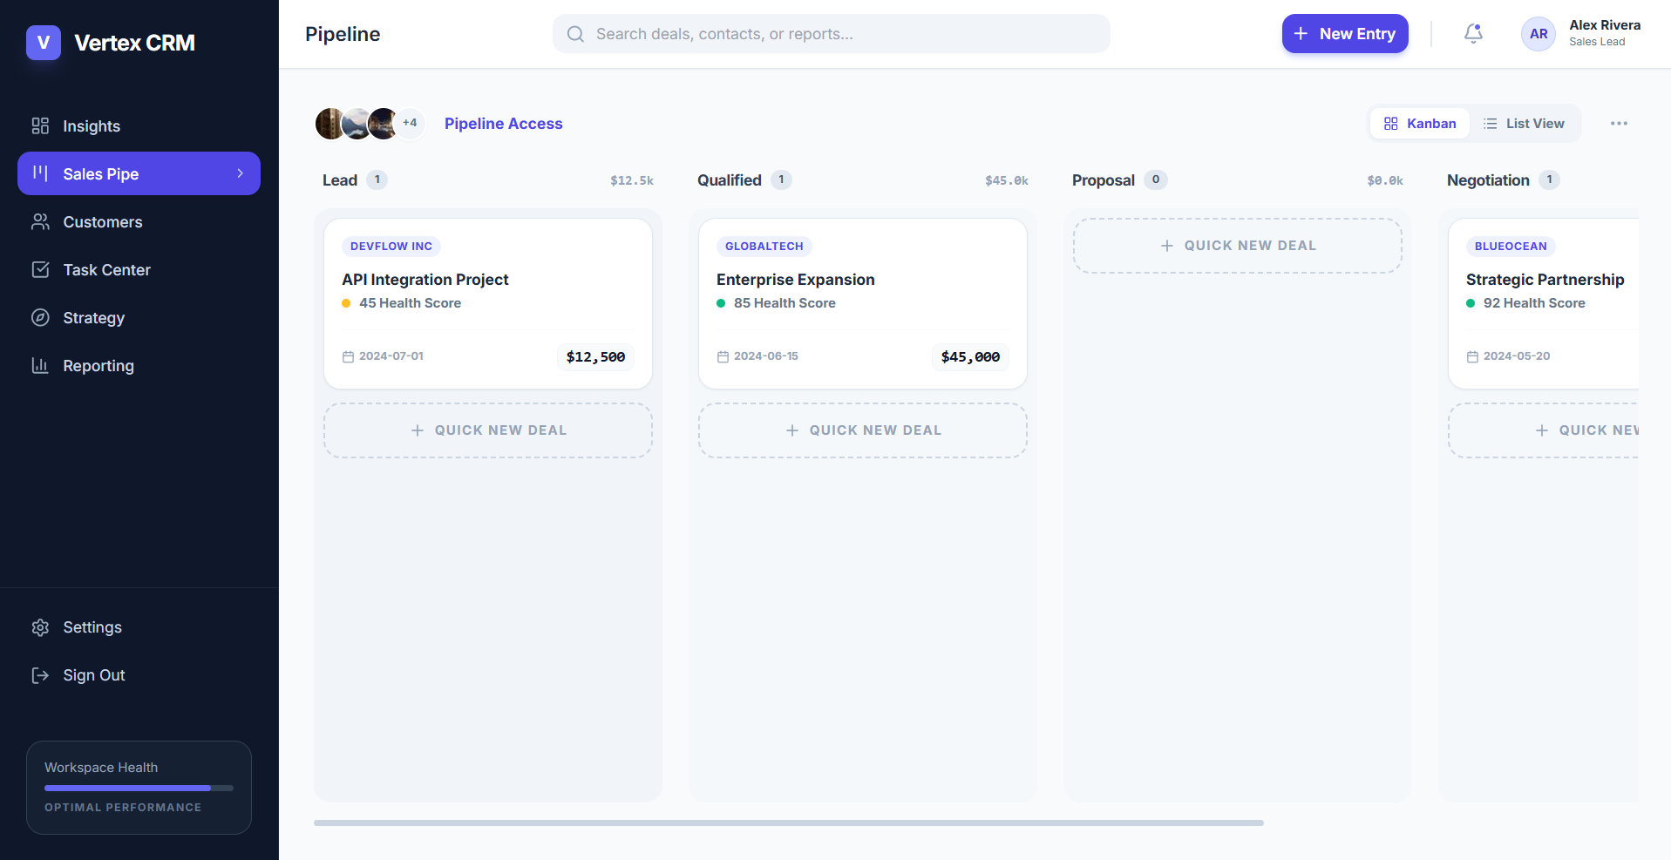Click the New Entry button
The height and width of the screenshot is (860, 1671).
pyautogui.click(x=1344, y=33)
